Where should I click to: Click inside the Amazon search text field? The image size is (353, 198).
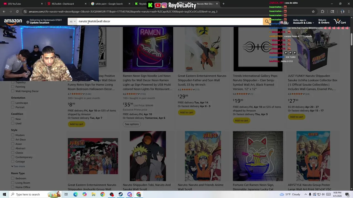[170, 21]
